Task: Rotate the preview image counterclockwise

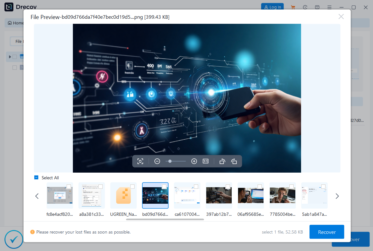Action: (x=222, y=161)
